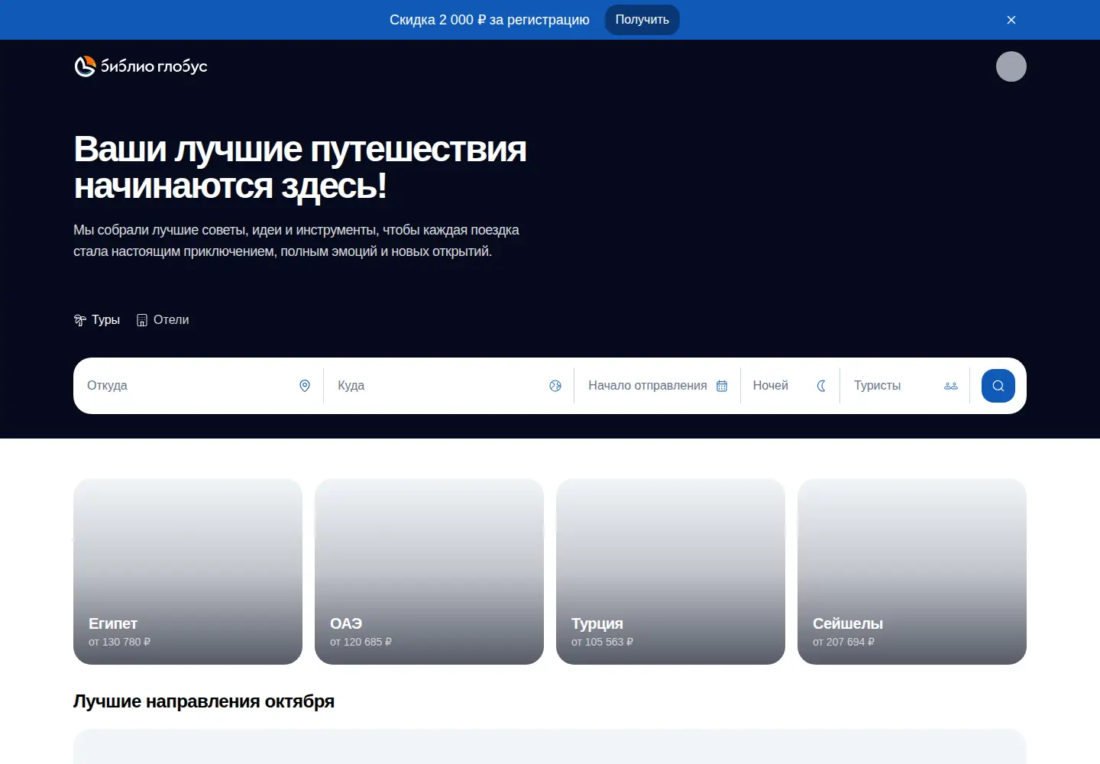The height and width of the screenshot is (764, 1100).
Task: Click the Лучшие направления октября heading
Action: [x=204, y=701]
